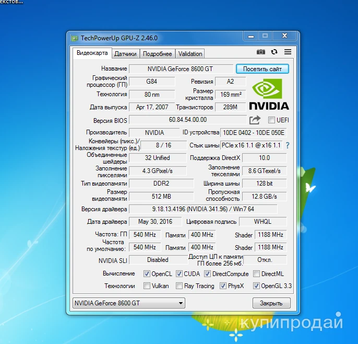The height and width of the screenshot is (344, 358).
Task: Select the Validation tab
Action: point(190,54)
